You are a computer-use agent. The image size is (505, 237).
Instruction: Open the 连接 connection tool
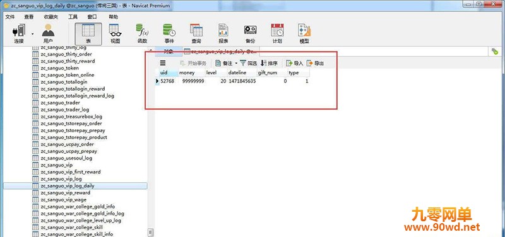(x=19, y=33)
